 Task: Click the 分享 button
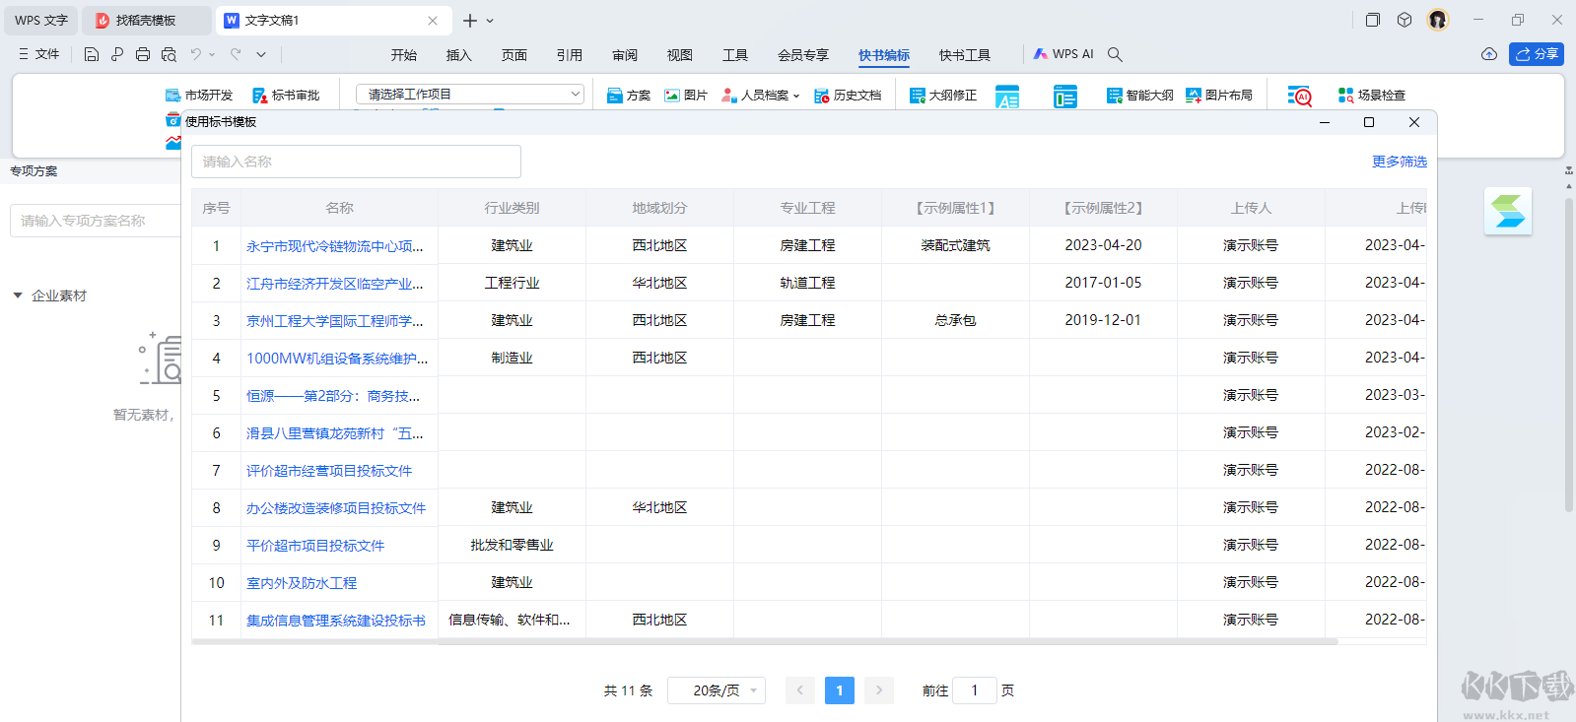[x=1536, y=54]
